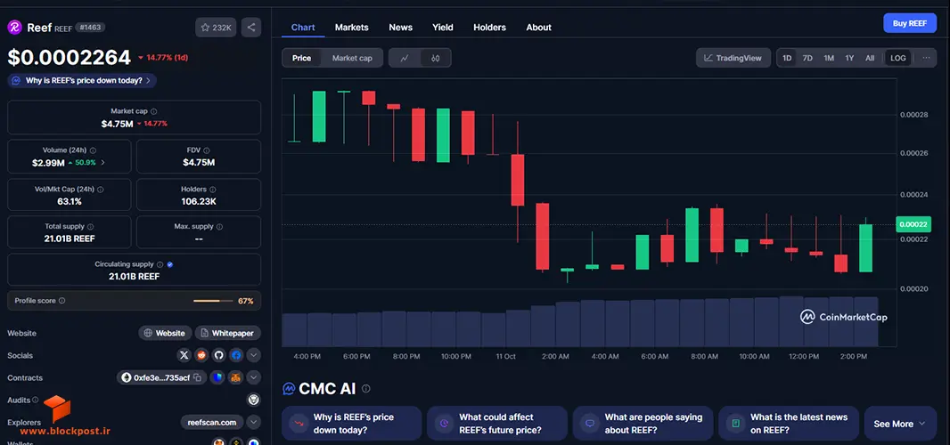Image resolution: width=950 pixels, height=445 pixels.
Task: Click Circulating supply info icon
Action: [160, 264]
